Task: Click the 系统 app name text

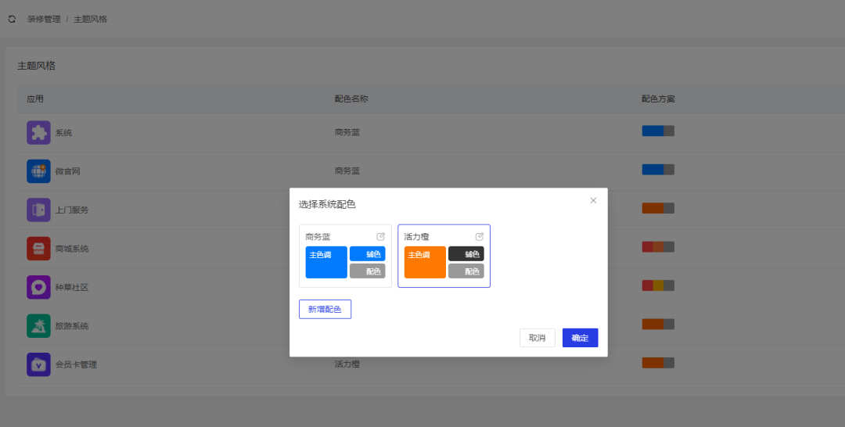Action: (x=63, y=132)
